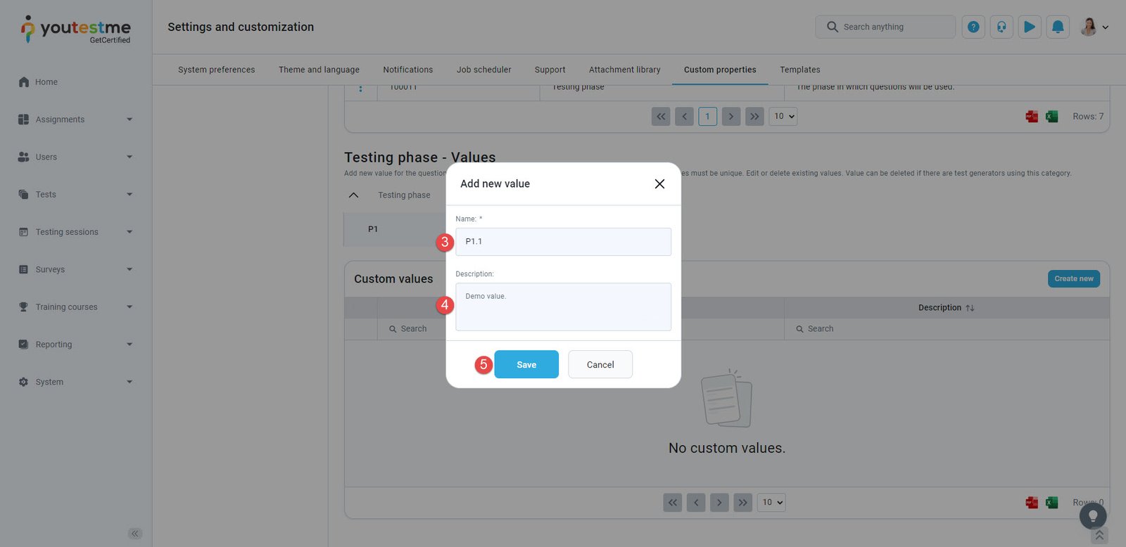Export custom values table to PDF

(x=1032, y=502)
